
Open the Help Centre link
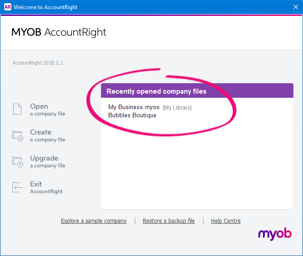pyautogui.click(x=226, y=221)
